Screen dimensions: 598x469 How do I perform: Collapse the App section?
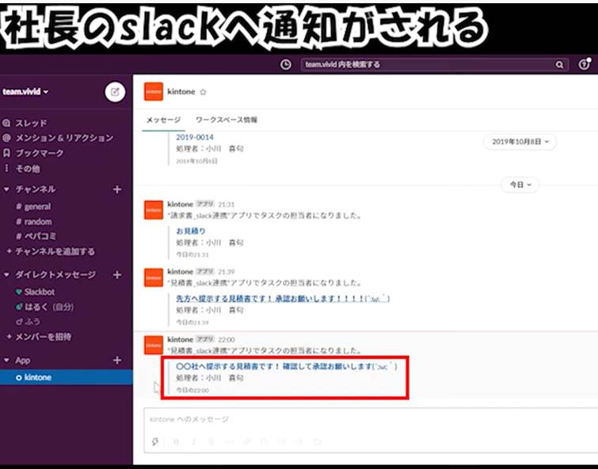coord(6,360)
